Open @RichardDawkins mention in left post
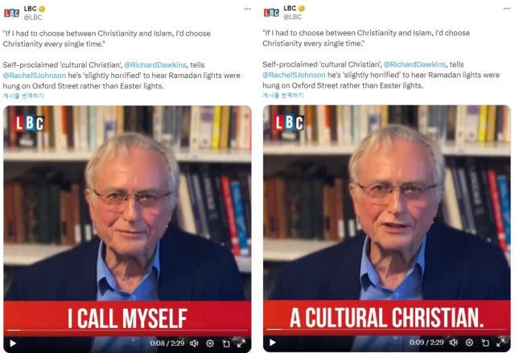The height and width of the screenshot is (353, 515). 155,65
